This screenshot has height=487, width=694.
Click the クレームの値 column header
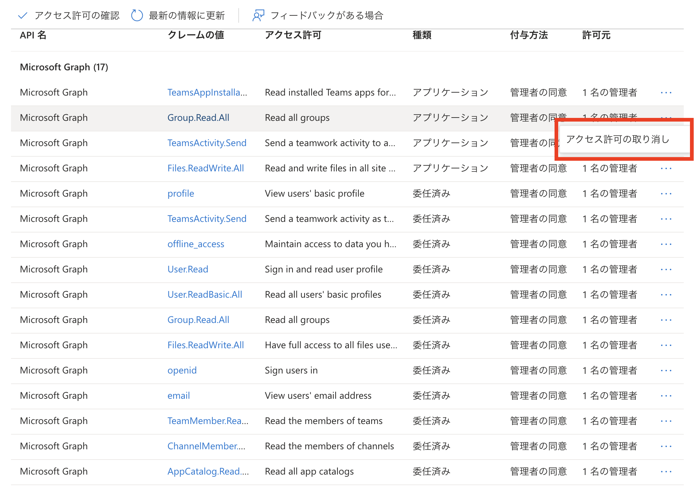(x=196, y=35)
